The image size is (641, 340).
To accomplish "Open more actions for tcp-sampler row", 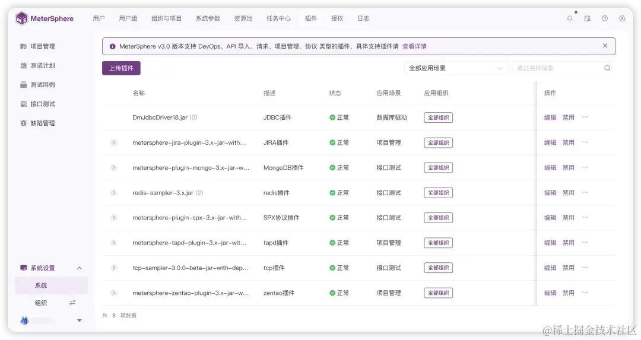I will [x=585, y=268].
